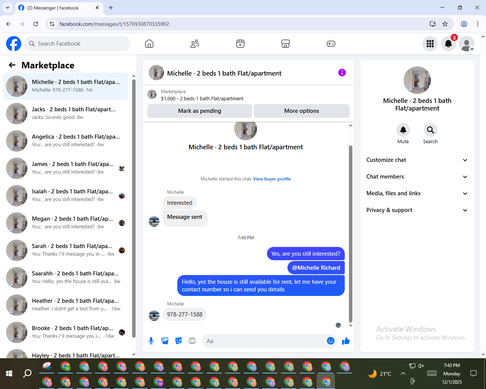Viewport: 486px width, 389px height.
Task: Reload the page in Chrome
Action: [x=36, y=24]
